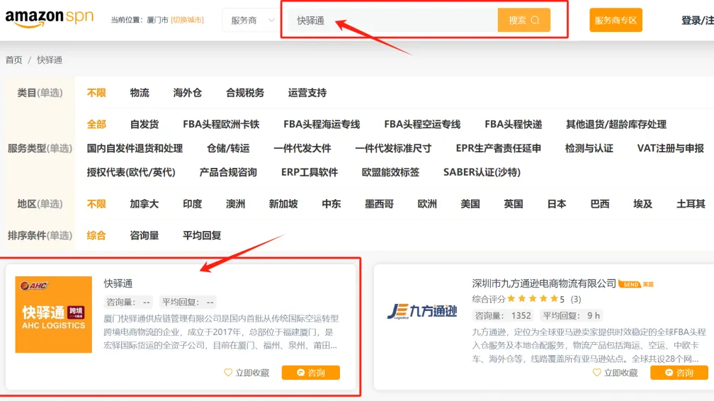
Task: Select 物流 category filter
Action: point(140,93)
